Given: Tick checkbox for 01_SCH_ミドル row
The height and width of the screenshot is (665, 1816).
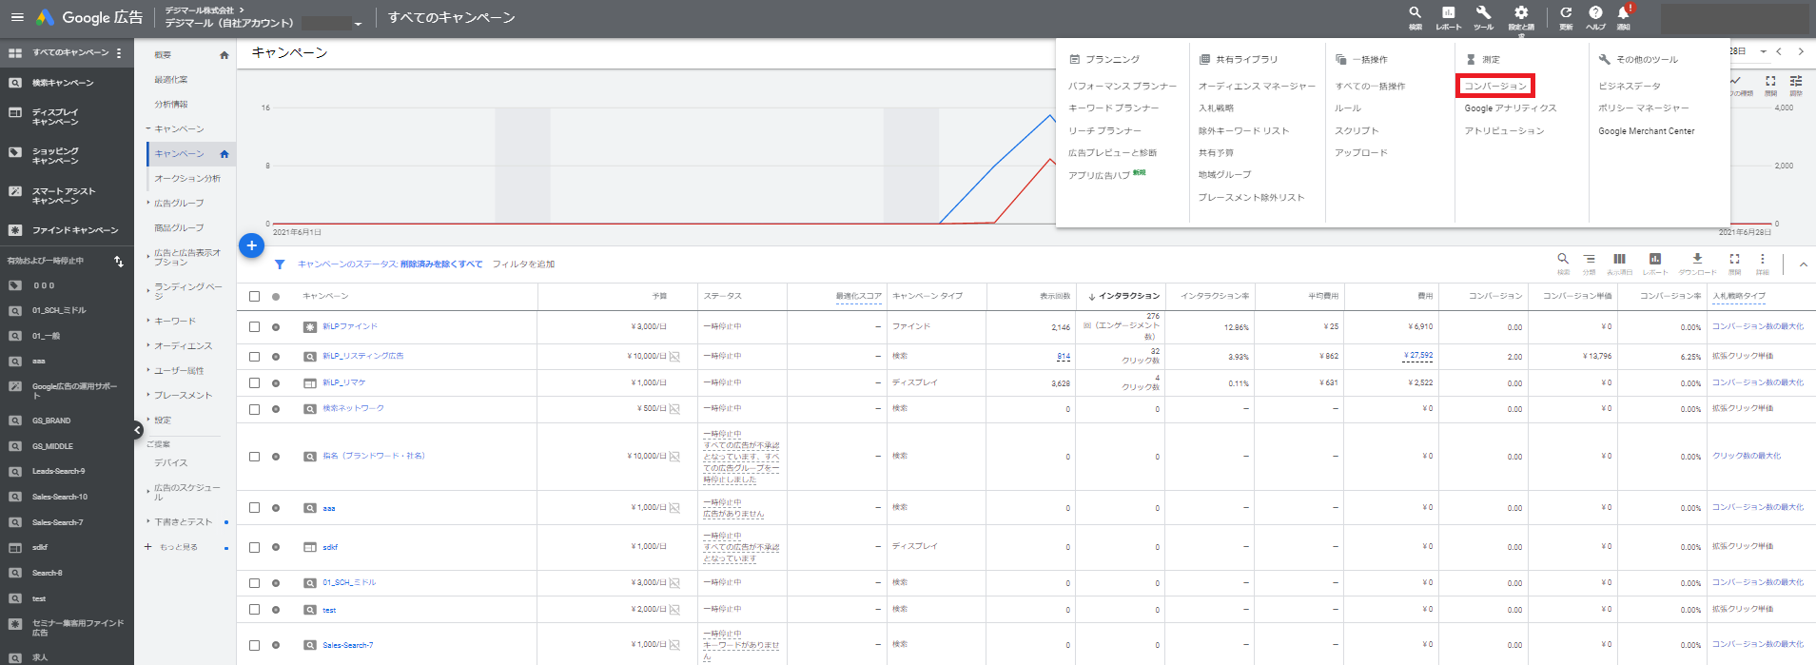Looking at the screenshot, I should point(254,582).
